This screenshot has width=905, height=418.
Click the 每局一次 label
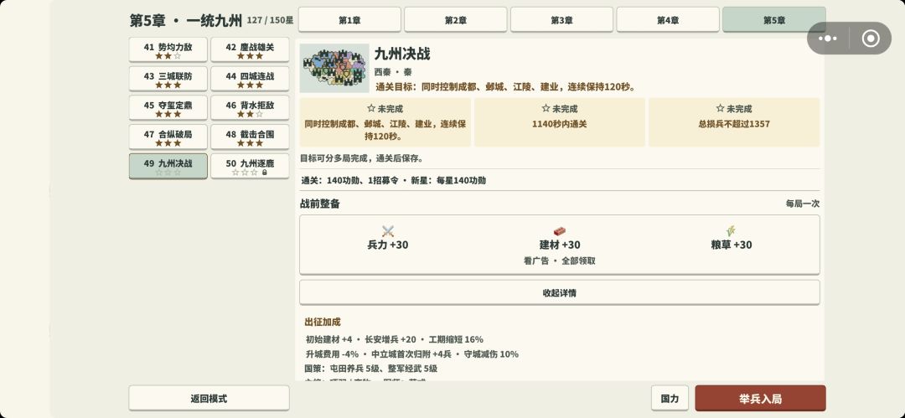(x=802, y=204)
